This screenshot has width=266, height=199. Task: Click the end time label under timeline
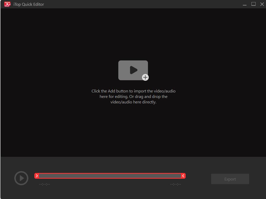click(176, 184)
